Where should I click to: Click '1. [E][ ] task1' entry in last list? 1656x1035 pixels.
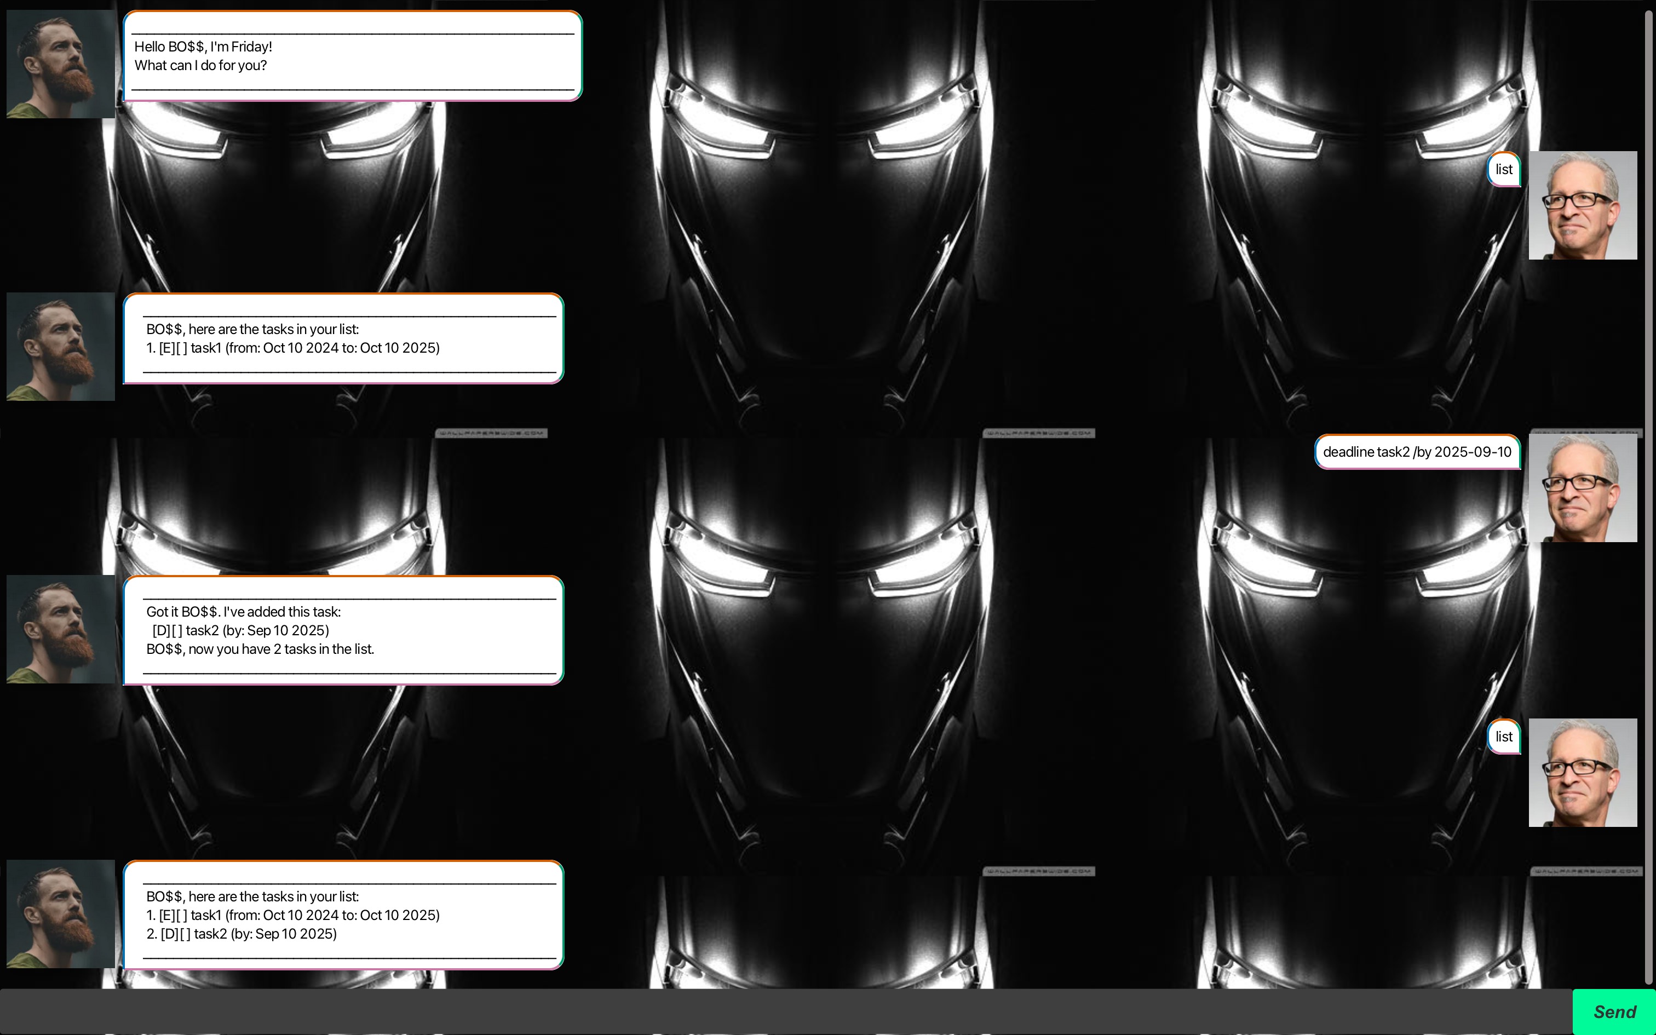[x=293, y=915]
